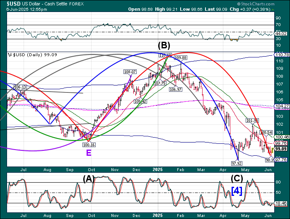Click the purple E wave annotation

click(88, 152)
